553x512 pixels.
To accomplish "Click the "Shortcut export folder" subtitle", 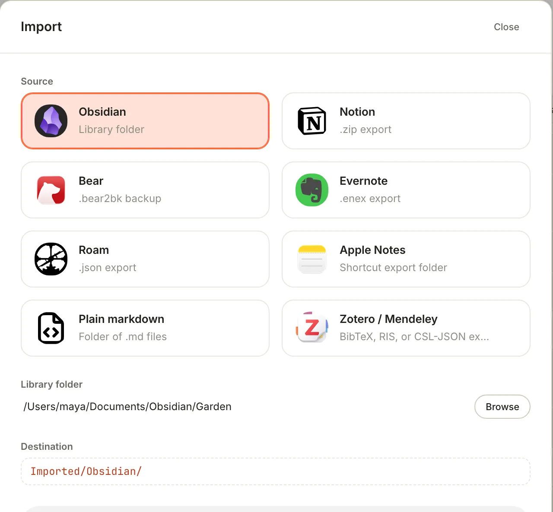I will [x=393, y=268].
